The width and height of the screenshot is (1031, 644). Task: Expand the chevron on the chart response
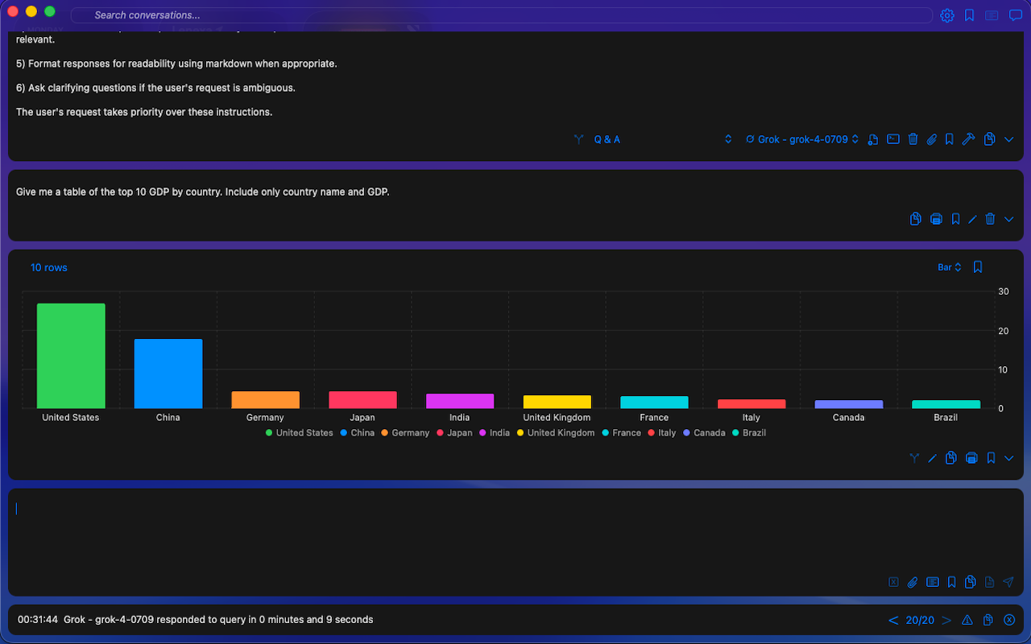(x=1009, y=458)
